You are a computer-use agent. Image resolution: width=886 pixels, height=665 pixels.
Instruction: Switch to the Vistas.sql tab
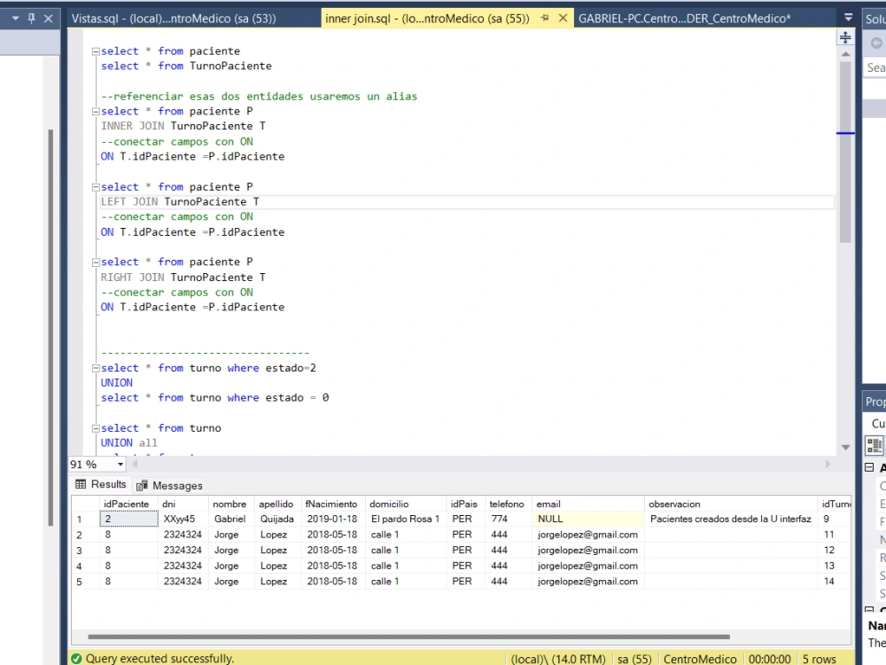pyautogui.click(x=174, y=19)
